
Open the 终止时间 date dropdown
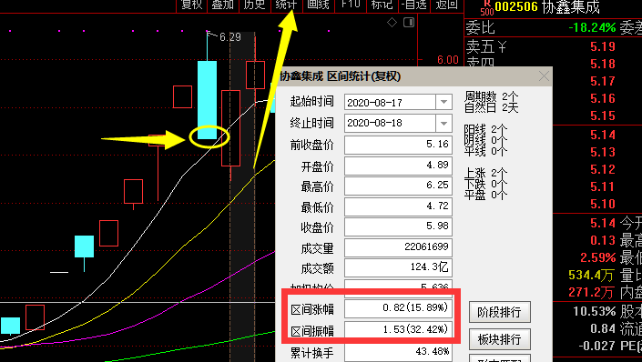(443, 123)
